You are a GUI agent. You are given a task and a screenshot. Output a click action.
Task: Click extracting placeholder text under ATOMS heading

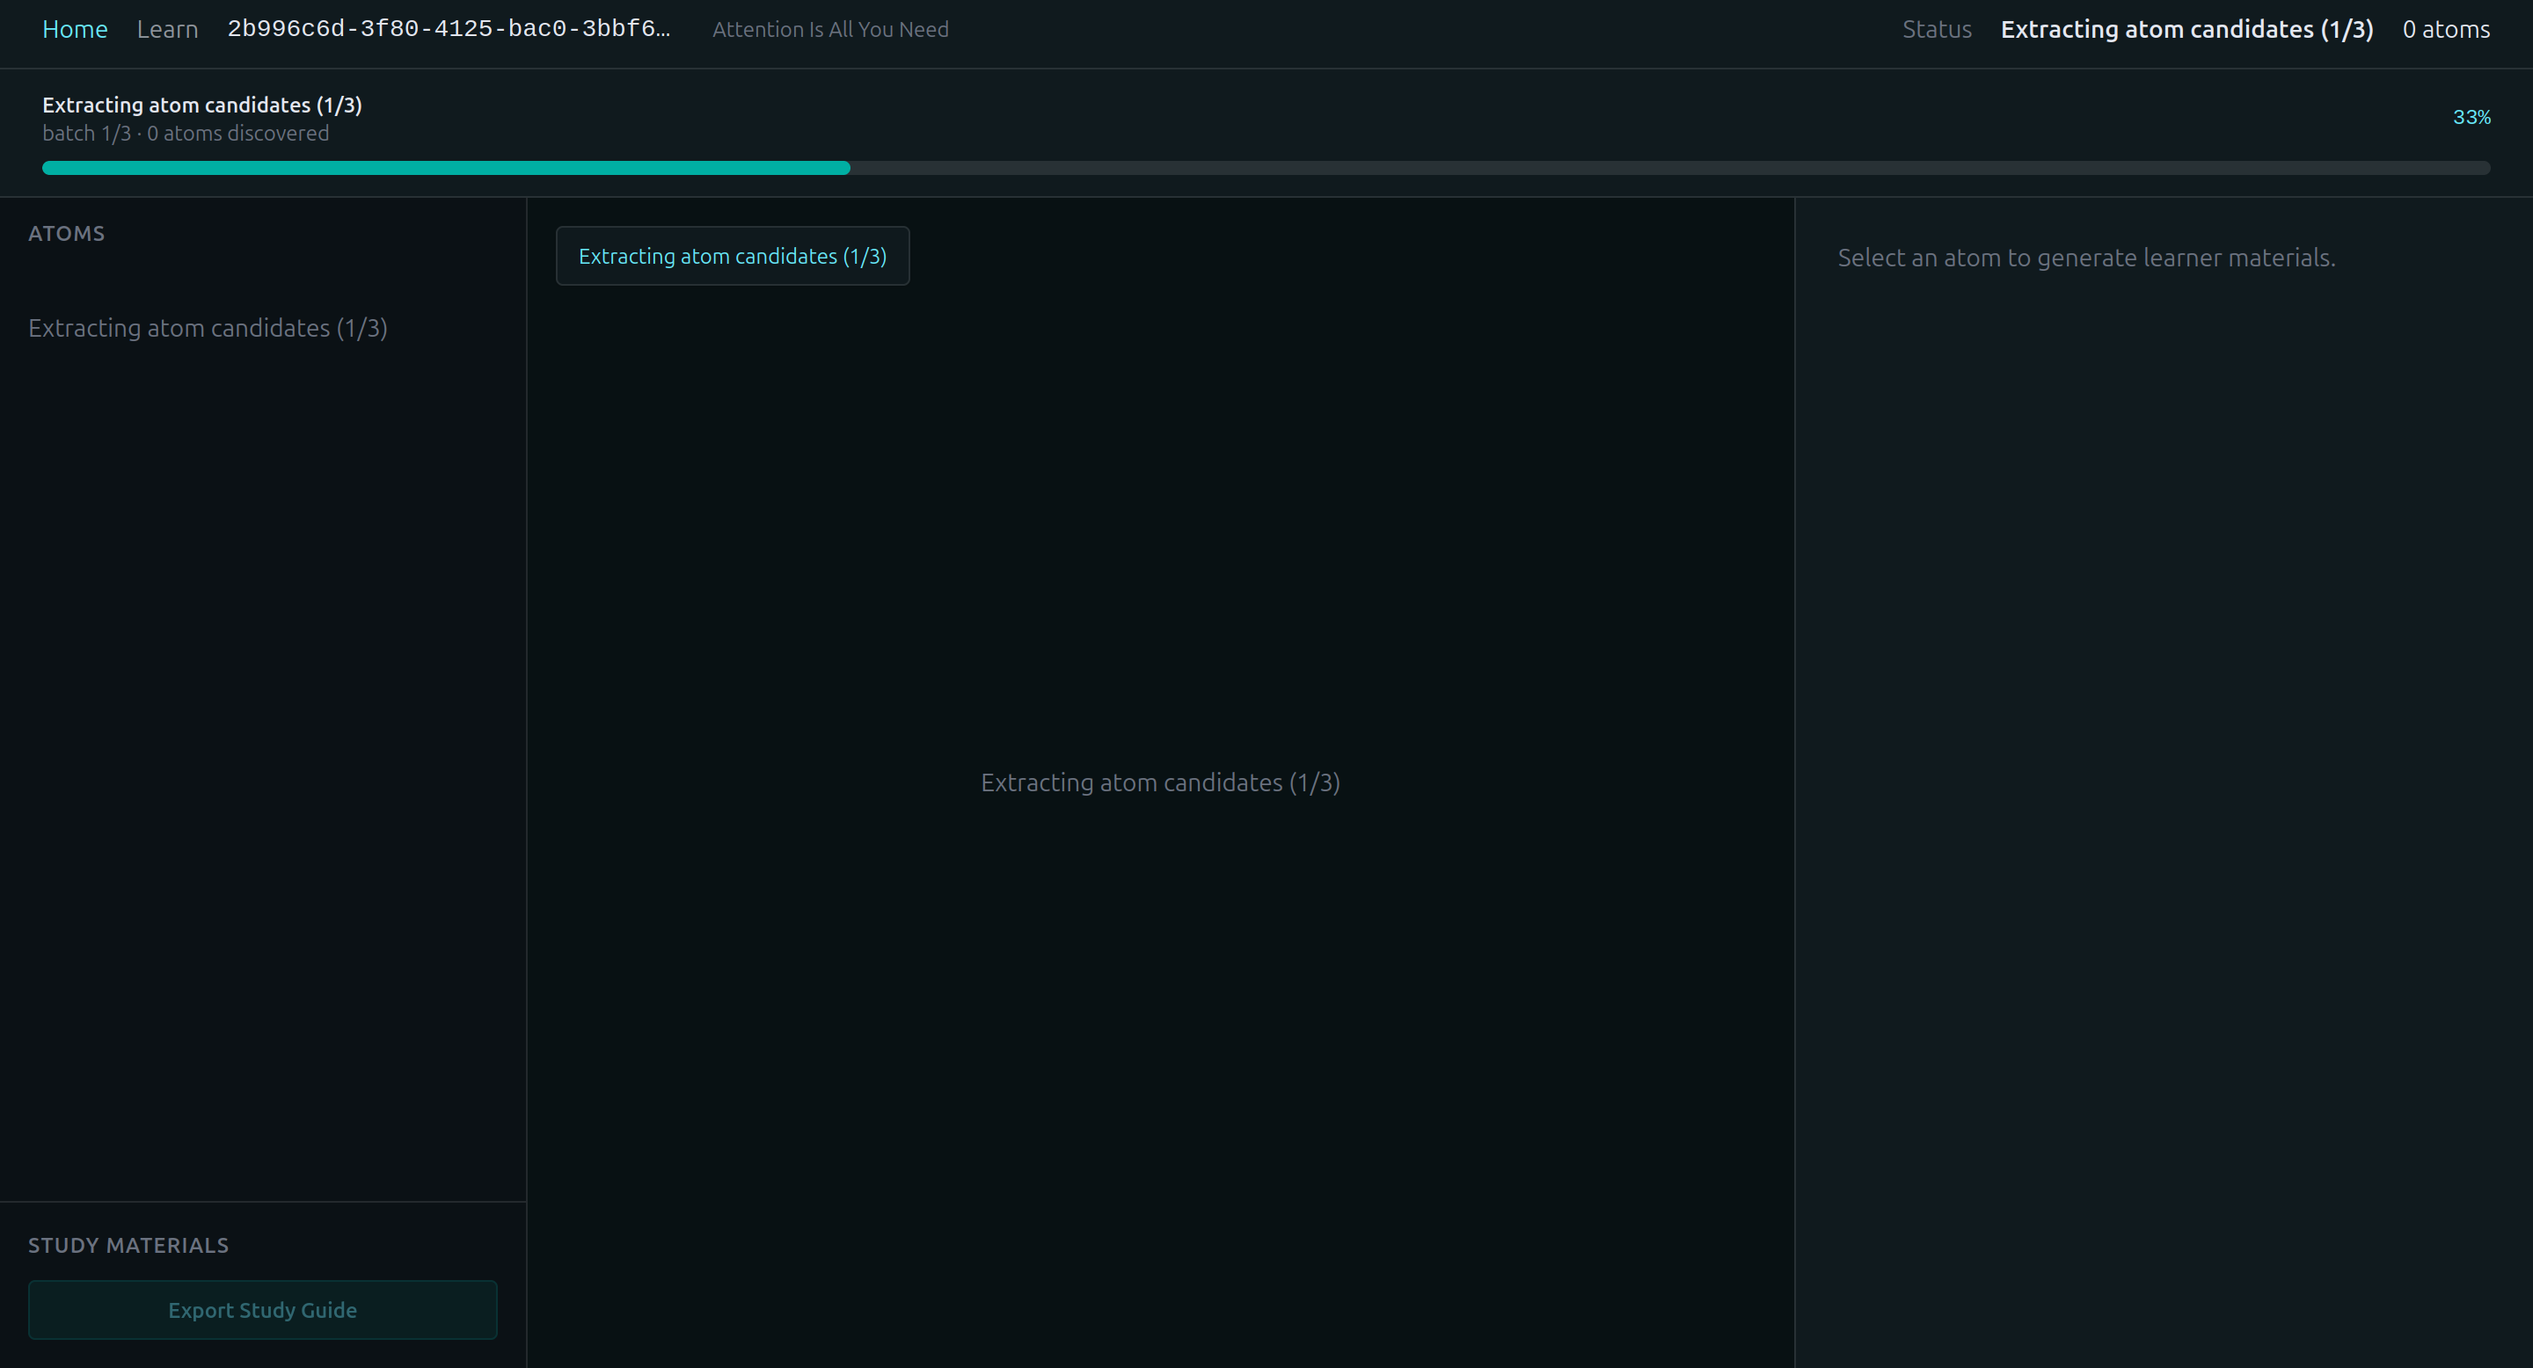[x=208, y=328]
